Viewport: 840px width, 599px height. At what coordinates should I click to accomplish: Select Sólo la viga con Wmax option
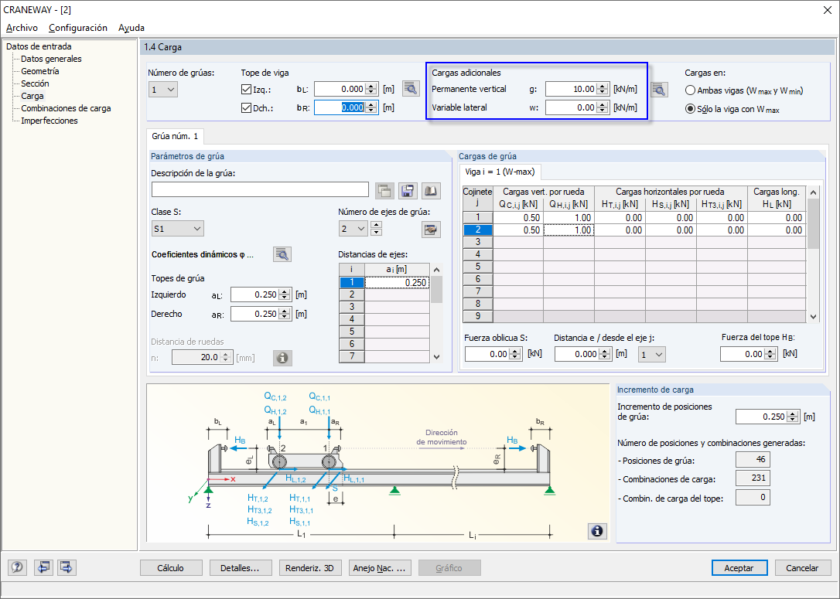691,109
